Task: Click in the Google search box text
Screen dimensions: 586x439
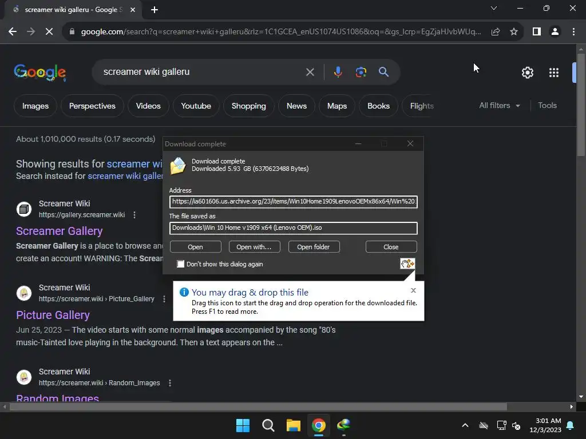Action: coord(146,71)
